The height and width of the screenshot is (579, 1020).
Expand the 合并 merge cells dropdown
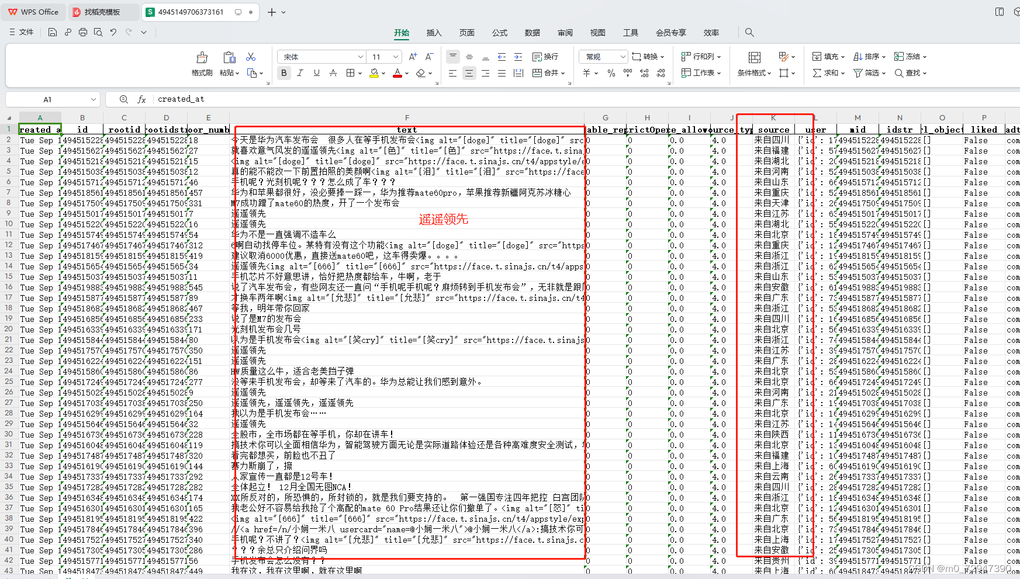click(563, 73)
